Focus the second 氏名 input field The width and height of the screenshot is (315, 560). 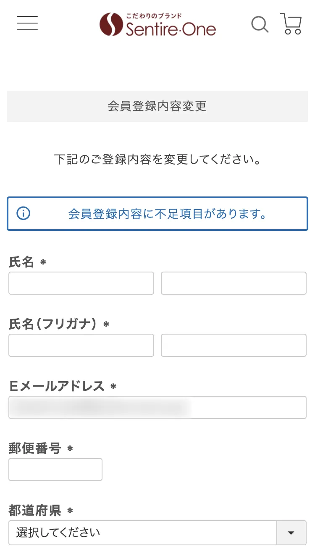coord(234,283)
